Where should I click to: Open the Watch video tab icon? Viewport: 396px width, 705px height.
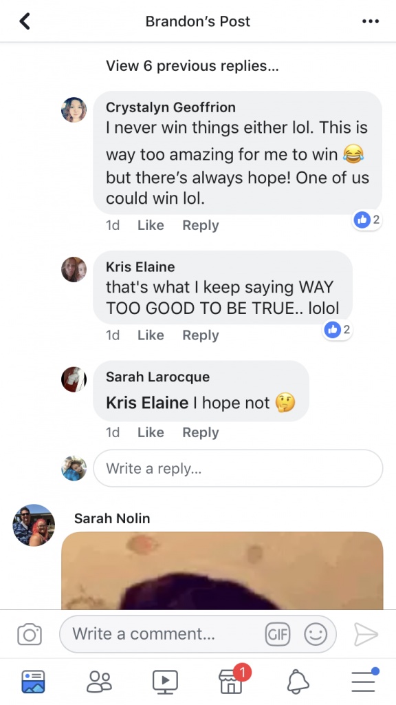(x=165, y=682)
